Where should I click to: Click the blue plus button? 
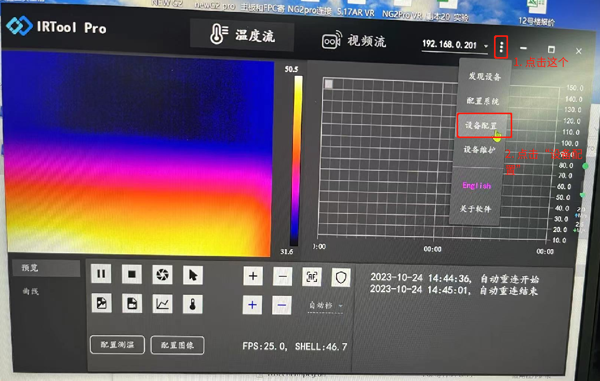[x=252, y=305]
